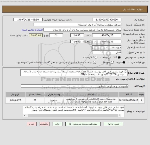Click the price validity 10:00 time field
Viewport: 150px width, 145px height.
(77, 41)
